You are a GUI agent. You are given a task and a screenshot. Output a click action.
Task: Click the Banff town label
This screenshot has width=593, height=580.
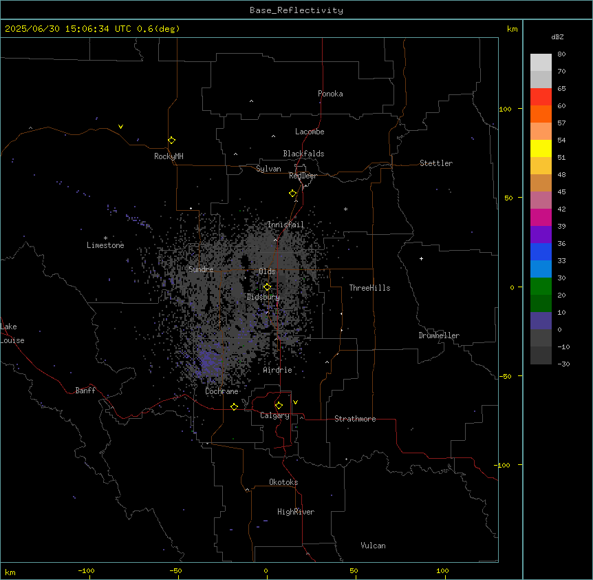[85, 391]
